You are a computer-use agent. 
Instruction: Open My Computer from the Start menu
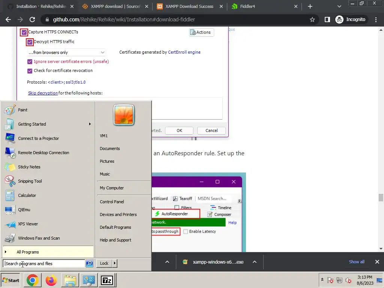coord(112,188)
